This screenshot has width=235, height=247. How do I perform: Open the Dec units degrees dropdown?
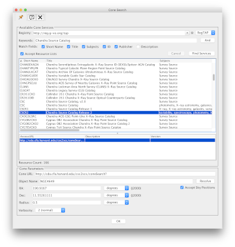[x=116, y=195]
